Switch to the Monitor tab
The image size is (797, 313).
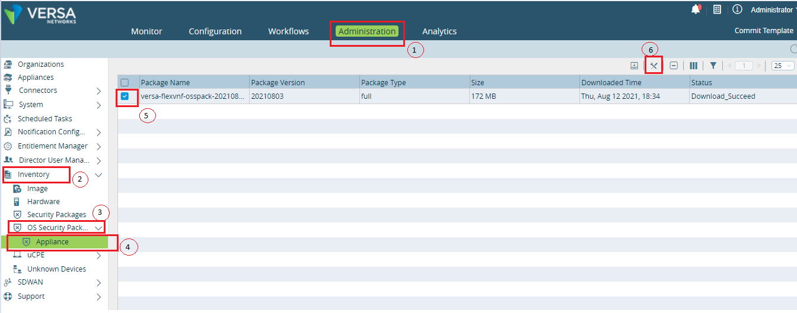pyautogui.click(x=146, y=31)
